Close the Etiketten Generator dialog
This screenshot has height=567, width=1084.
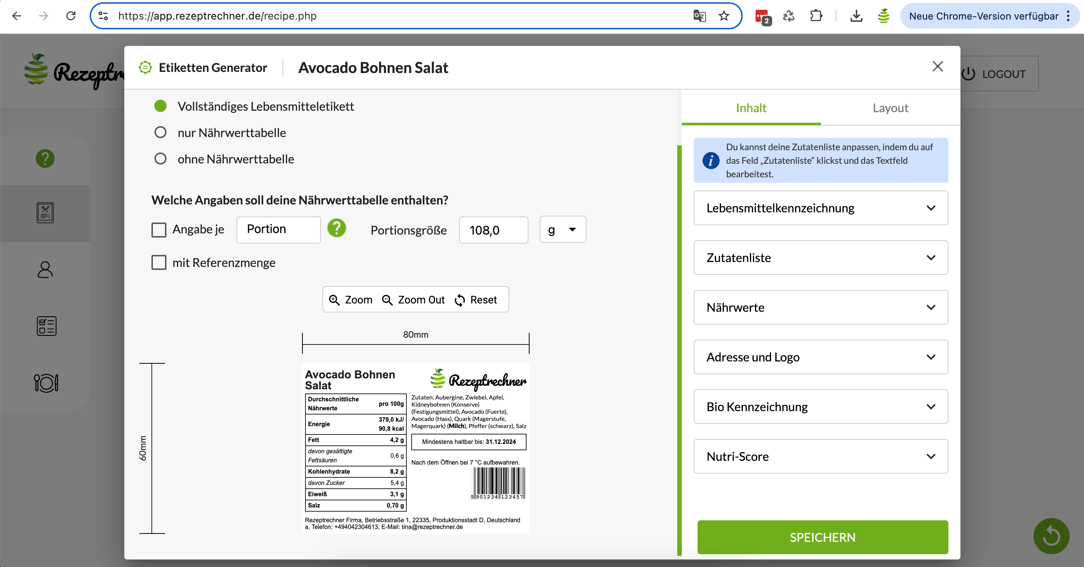tap(937, 67)
